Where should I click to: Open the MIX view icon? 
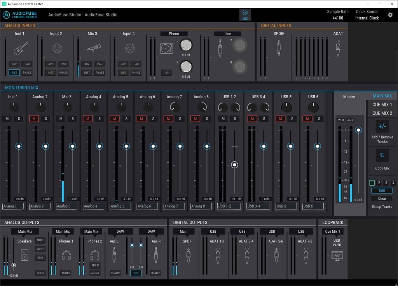pos(245,15)
